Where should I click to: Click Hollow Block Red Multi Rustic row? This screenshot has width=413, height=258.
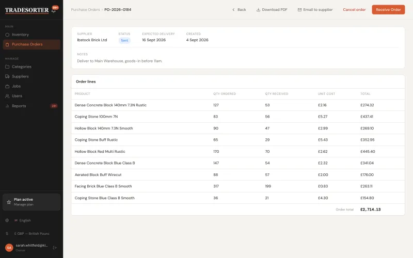[x=238, y=151]
